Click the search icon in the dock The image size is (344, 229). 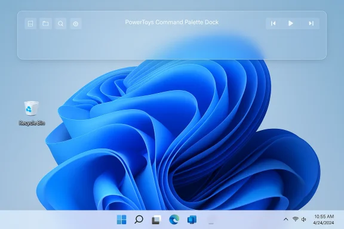[x=60, y=23]
